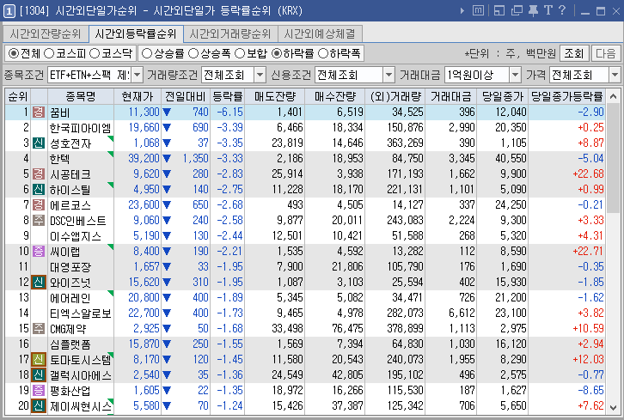The height and width of the screenshot is (420, 624).
Task: Open the 거래량조건 dropdown
Action: pyautogui.click(x=260, y=75)
